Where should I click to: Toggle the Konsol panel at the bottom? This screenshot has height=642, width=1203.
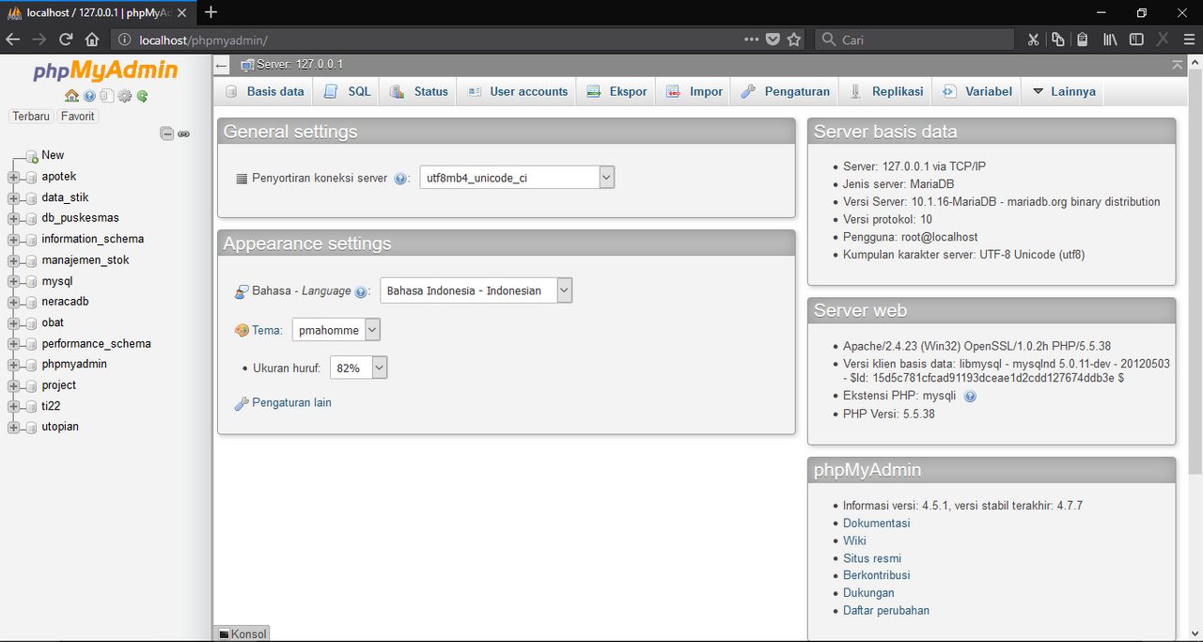tap(242, 634)
